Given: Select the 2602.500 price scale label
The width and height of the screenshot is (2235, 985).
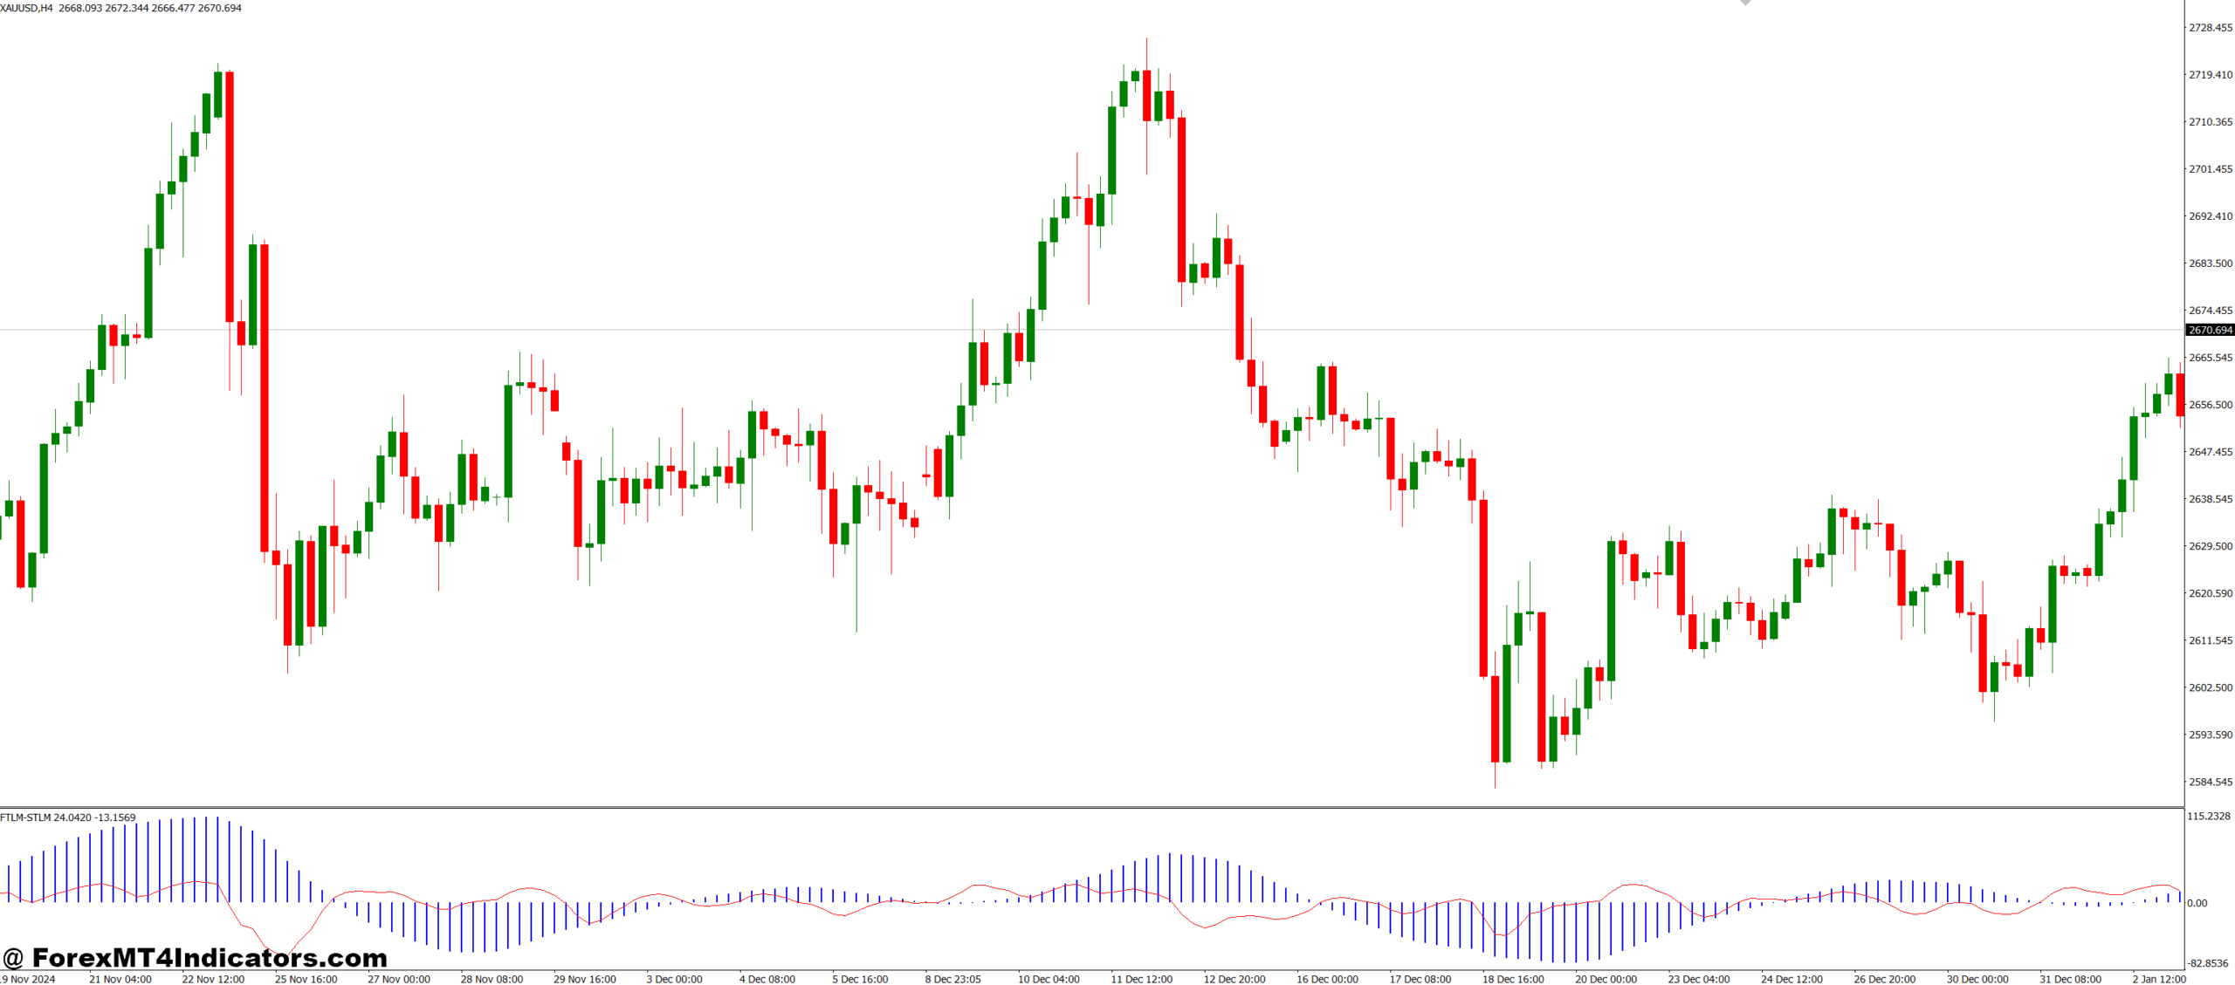Looking at the screenshot, I should pyautogui.click(x=2210, y=687).
